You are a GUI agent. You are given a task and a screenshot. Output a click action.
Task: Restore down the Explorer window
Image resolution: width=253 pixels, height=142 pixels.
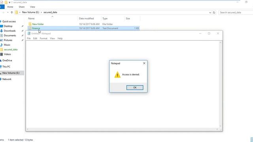pos(246,2)
